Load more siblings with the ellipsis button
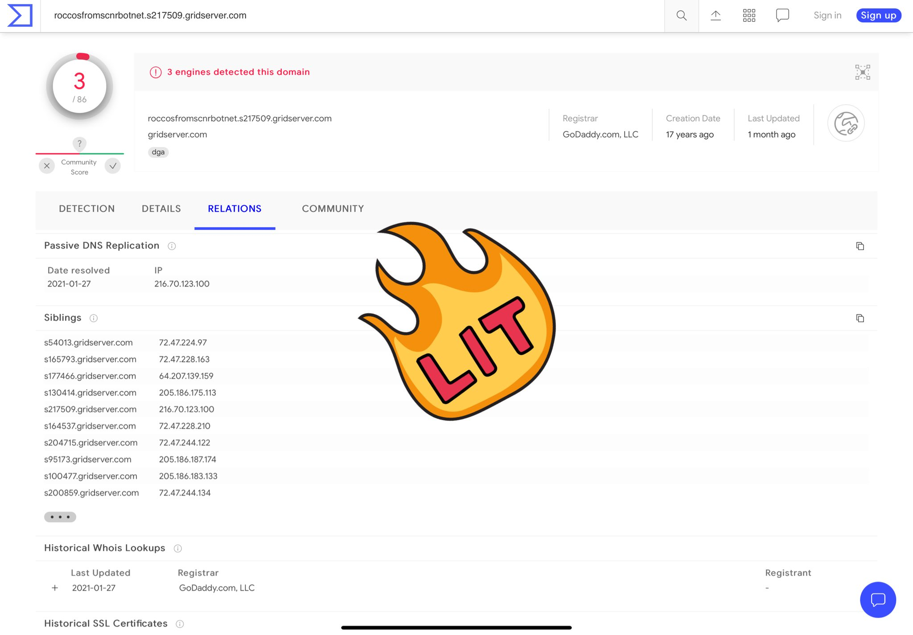The width and height of the screenshot is (913, 635). pyautogui.click(x=60, y=517)
